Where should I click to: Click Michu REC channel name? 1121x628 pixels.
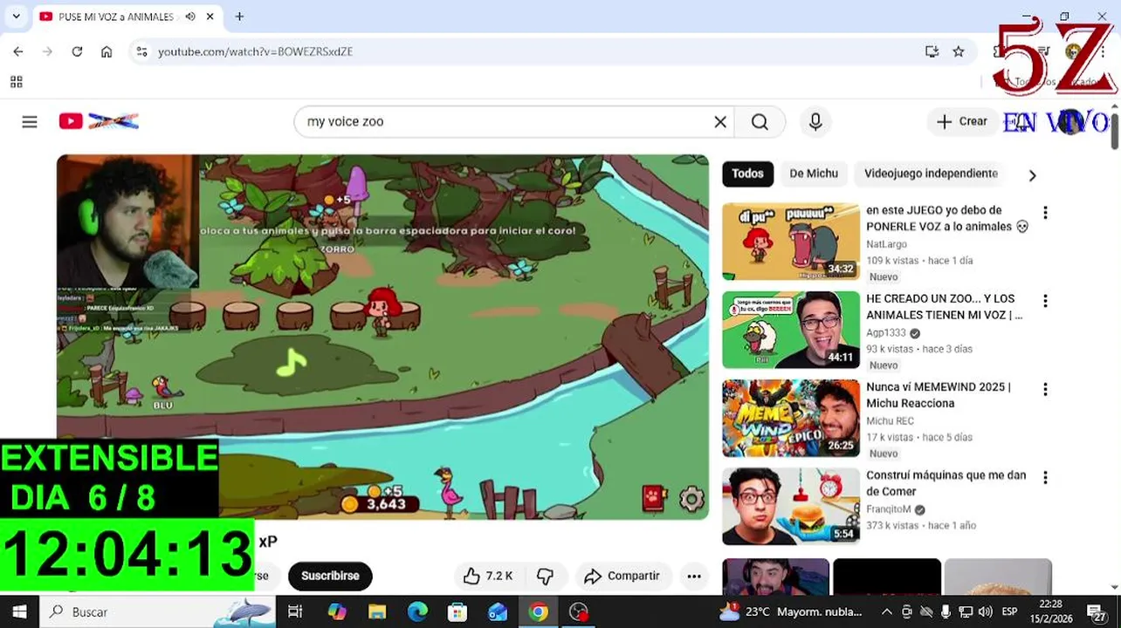tap(890, 421)
